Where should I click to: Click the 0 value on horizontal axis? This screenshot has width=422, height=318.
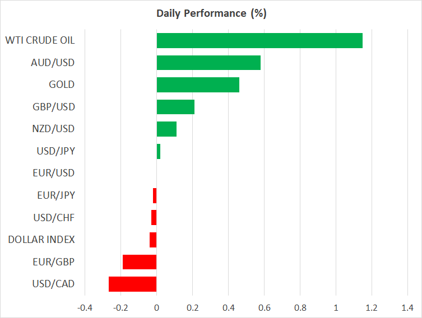pyautogui.click(x=156, y=307)
